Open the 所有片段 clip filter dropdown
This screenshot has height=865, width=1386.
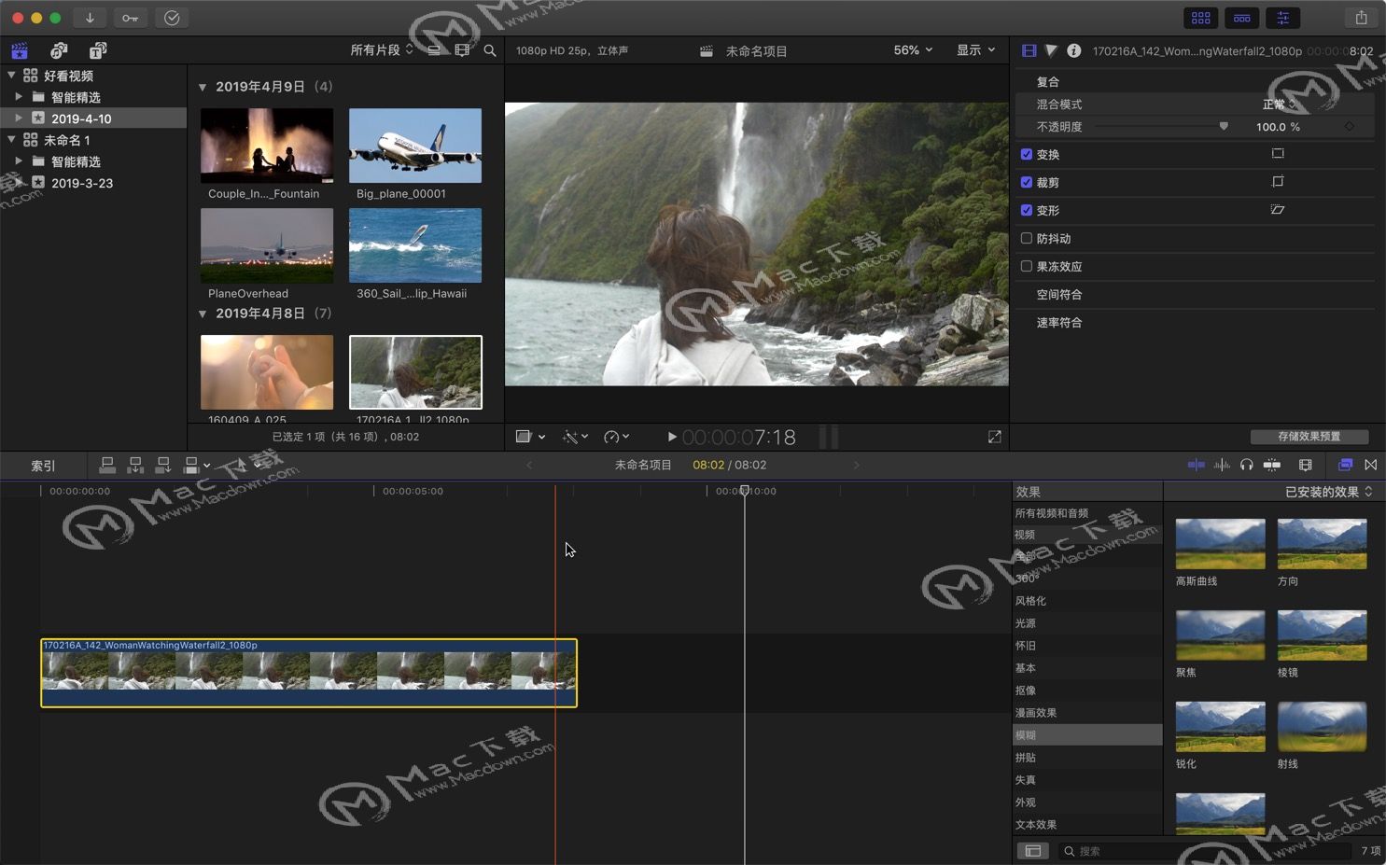tap(382, 50)
